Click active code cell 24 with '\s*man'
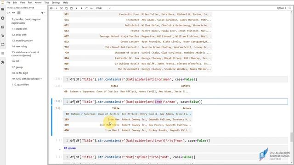The image size is (294, 165). pyautogui.click(x=175, y=102)
